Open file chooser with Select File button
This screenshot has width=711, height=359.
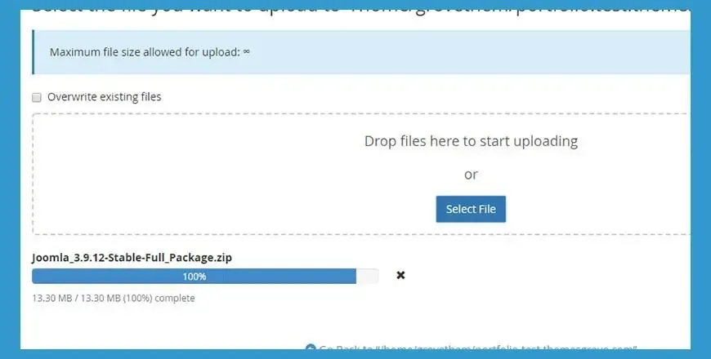coord(471,209)
